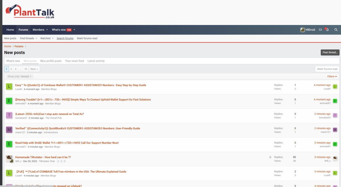This screenshot has height=187, width=341.
Task: Click emma687 left avatar on StrikE Wallet thread
Action: pyautogui.click(x=9, y=144)
